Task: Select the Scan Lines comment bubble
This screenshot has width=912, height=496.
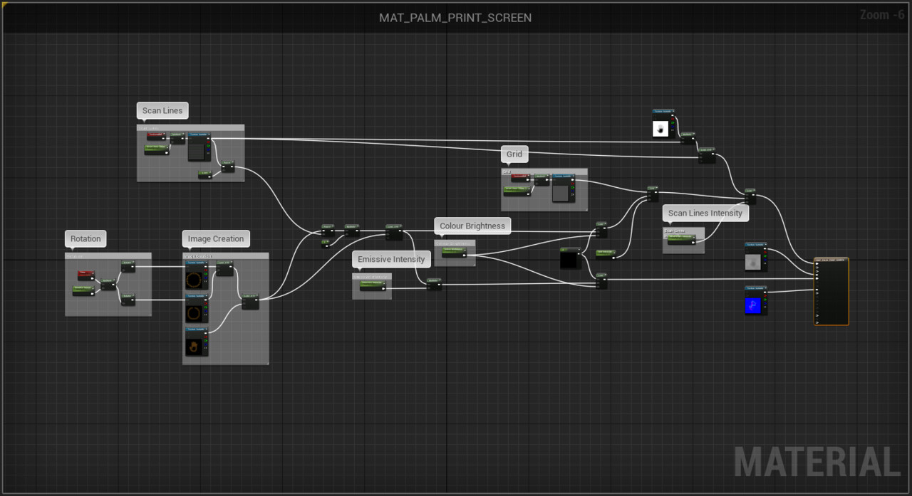Action: [x=162, y=110]
